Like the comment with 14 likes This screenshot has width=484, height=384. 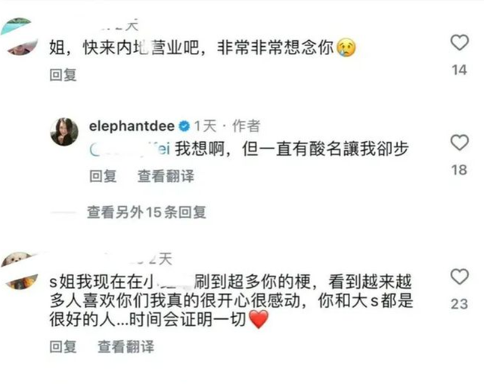click(460, 42)
